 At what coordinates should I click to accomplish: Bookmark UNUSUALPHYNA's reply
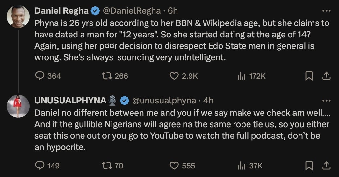309,166
